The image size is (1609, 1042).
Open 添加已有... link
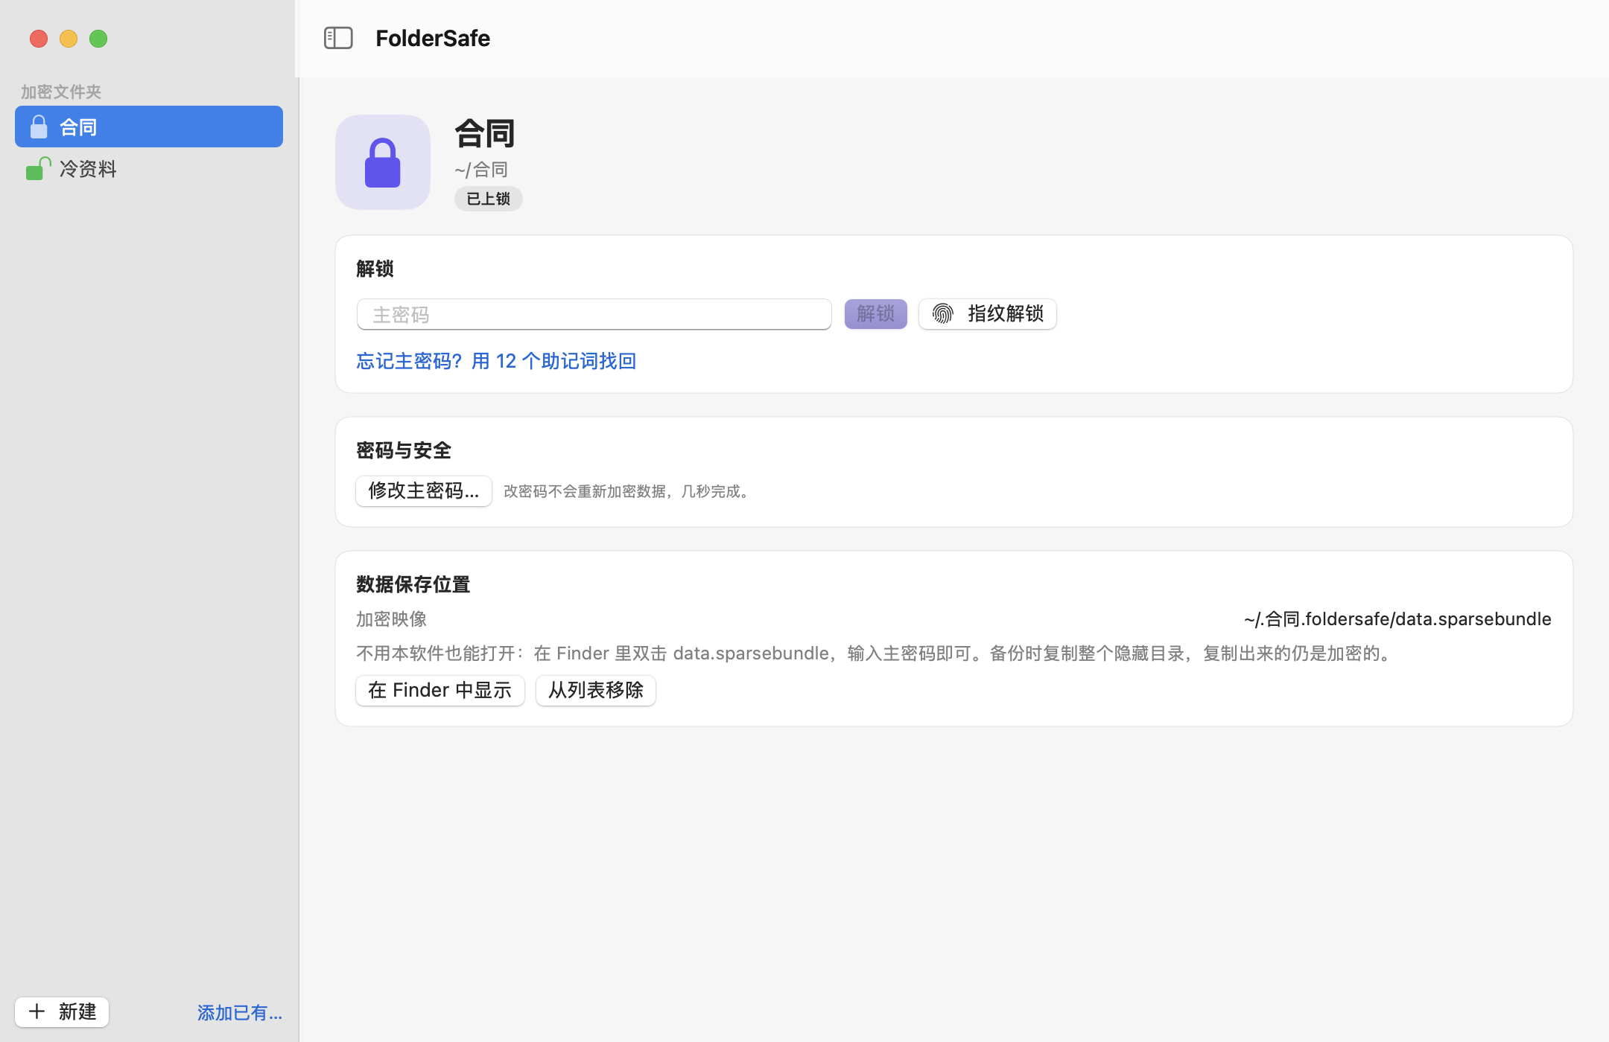(x=240, y=1012)
